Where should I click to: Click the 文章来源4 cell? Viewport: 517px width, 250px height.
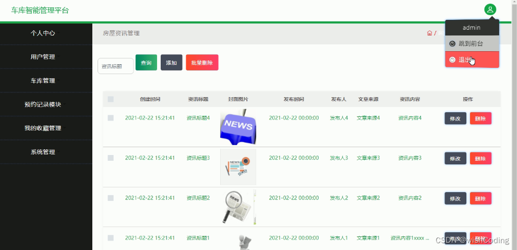tap(368, 118)
